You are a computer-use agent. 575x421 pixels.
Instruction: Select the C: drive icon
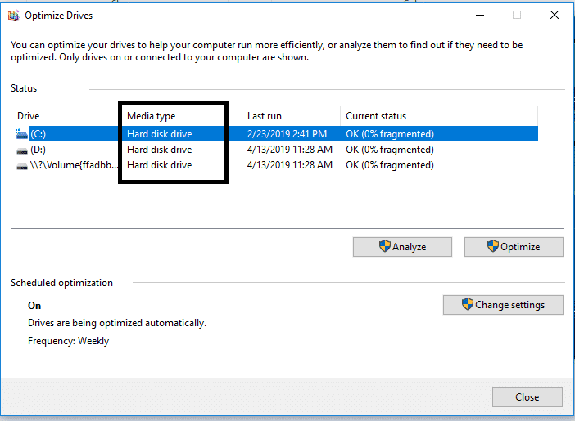21,134
